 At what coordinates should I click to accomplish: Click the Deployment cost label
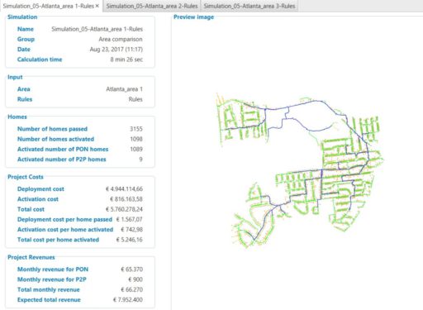tap(40, 189)
